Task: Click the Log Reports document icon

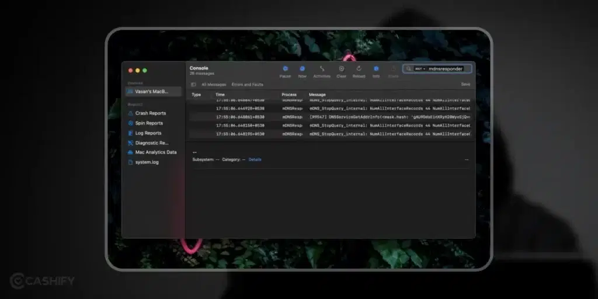Action: click(130, 133)
